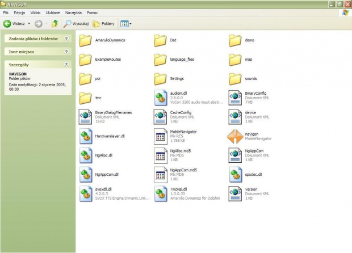This screenshot has width=352, height=253.
Task: Click the TmcHal.dll file
Action: 160,193
